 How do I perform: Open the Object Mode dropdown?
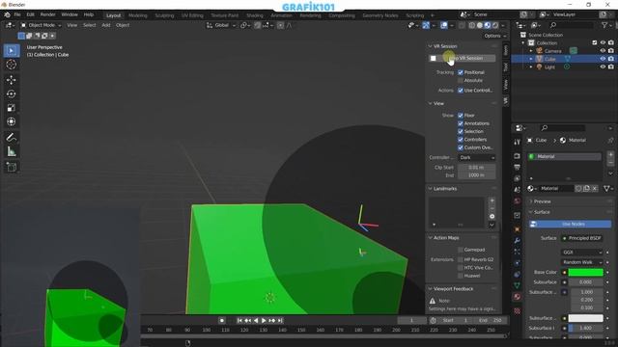41,25
